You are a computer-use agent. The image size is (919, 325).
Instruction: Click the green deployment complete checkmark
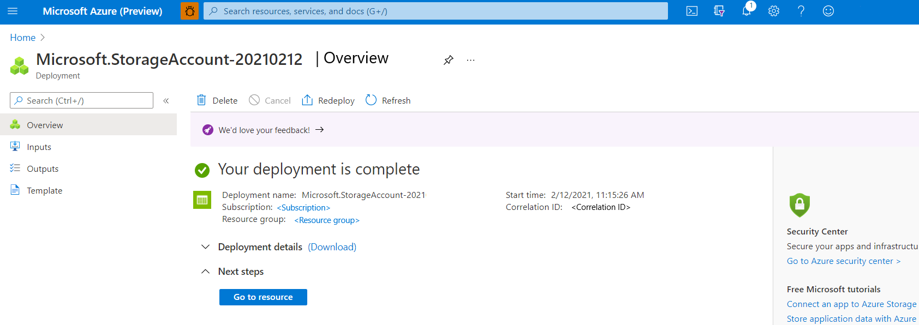202,171
